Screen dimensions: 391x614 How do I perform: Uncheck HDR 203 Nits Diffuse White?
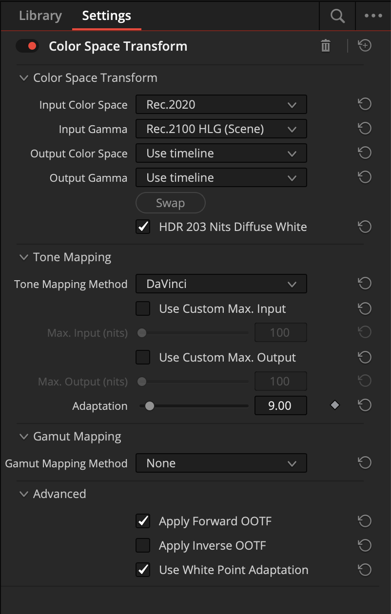pyautogui.click(x=143, y=227)
